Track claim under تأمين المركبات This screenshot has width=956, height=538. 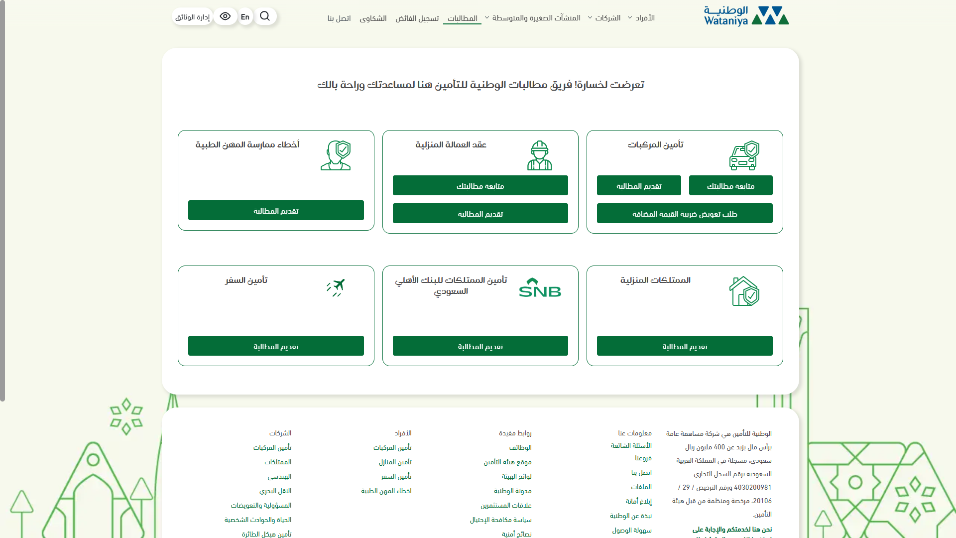[x=731, y=185]
